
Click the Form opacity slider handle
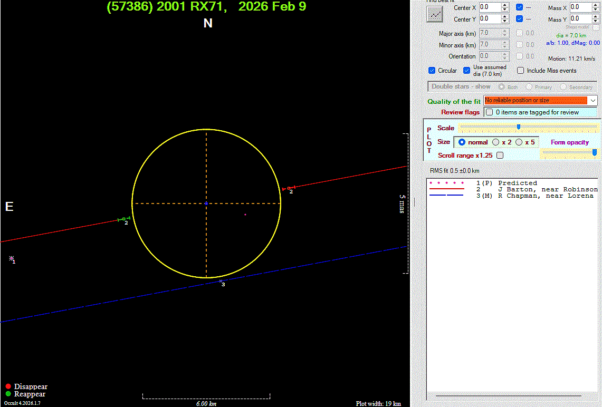click(595, 152)
